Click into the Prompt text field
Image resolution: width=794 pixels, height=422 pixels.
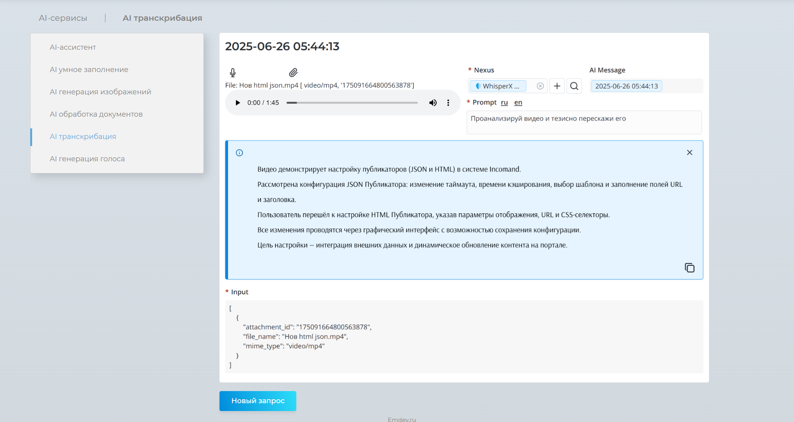584,123
